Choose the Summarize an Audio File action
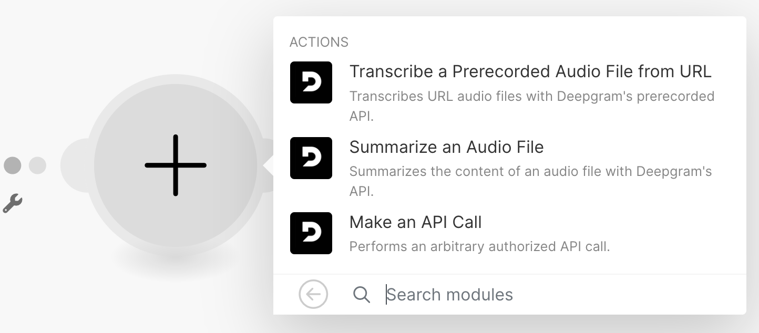The height and width of the screenshot is (333, 759). tap(446, 147)
